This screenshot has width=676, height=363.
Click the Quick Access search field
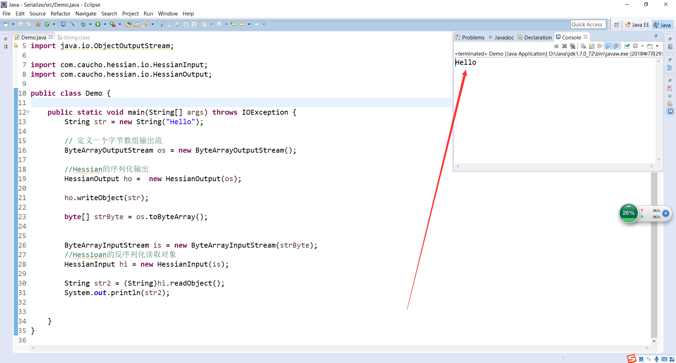point(588,24)
